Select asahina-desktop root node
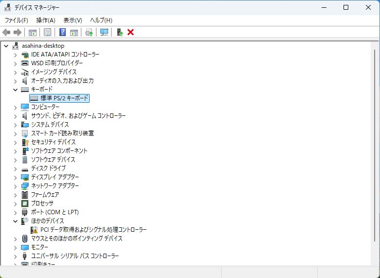380x278 pixels. coord(43,46)
